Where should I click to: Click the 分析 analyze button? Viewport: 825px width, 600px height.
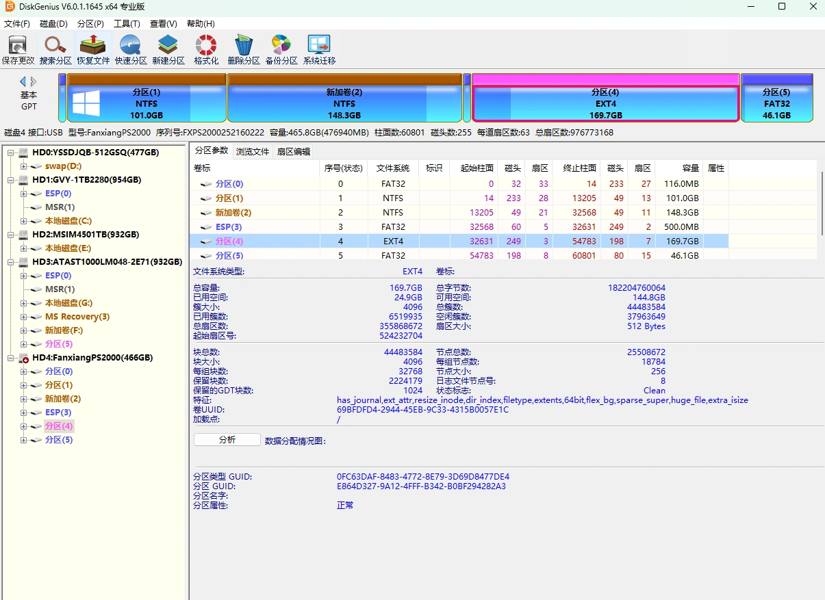[x=227, y=439]
